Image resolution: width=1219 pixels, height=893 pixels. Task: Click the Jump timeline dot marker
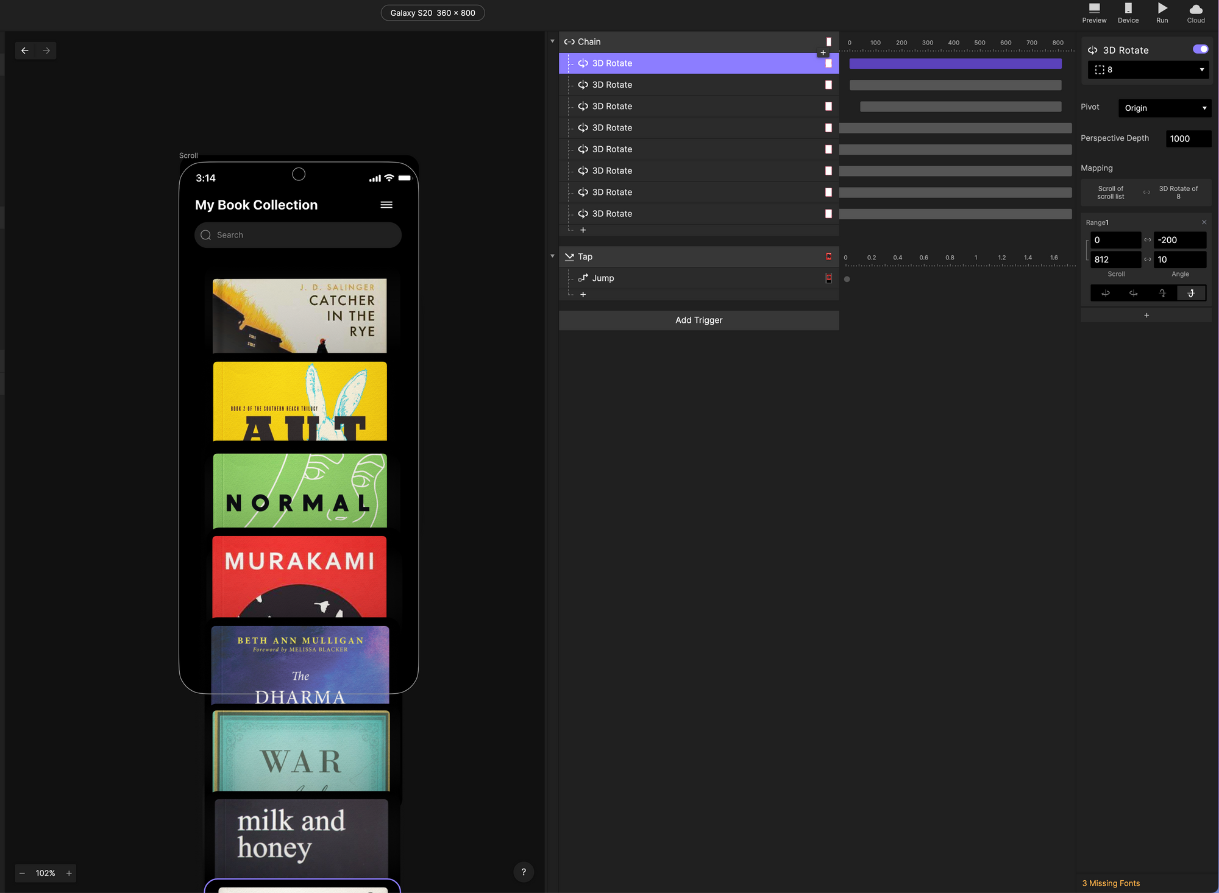[847, 279]
